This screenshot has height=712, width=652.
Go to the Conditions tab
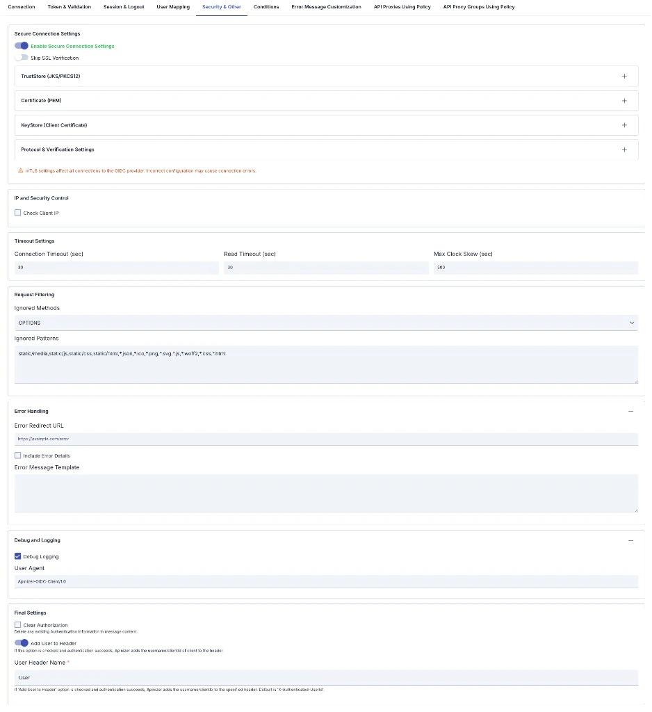[266, 7]
